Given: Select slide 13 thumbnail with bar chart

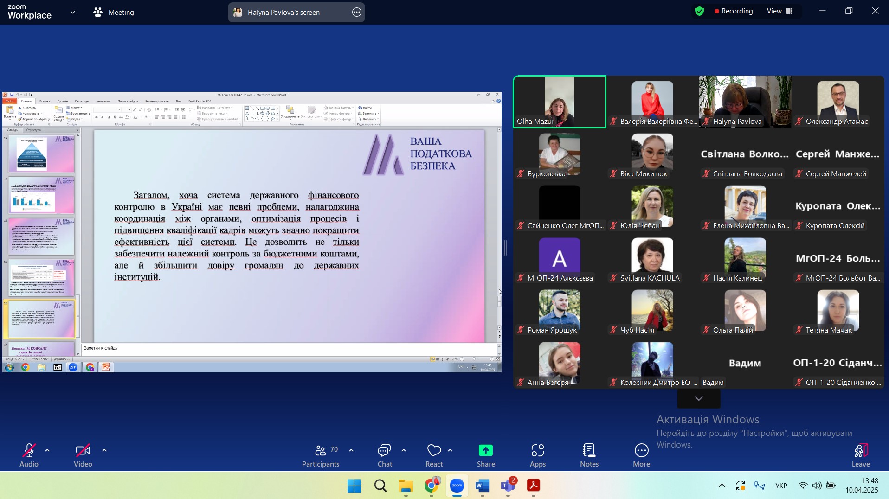Looking at the screenshot, I should pos(41,195).
